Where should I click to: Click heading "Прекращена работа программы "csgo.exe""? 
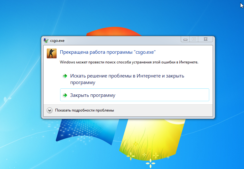[x=108, y=52]
